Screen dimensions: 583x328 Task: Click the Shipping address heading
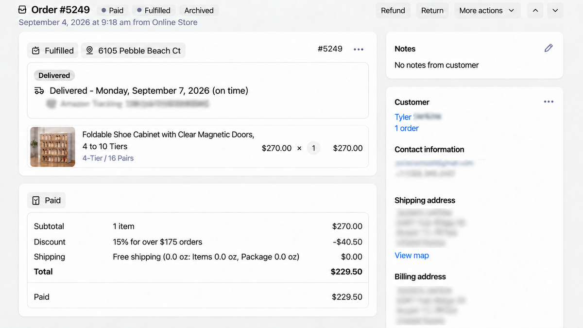425,201
